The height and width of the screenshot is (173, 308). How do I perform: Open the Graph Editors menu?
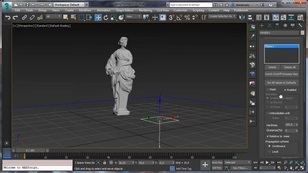[125, 10]
